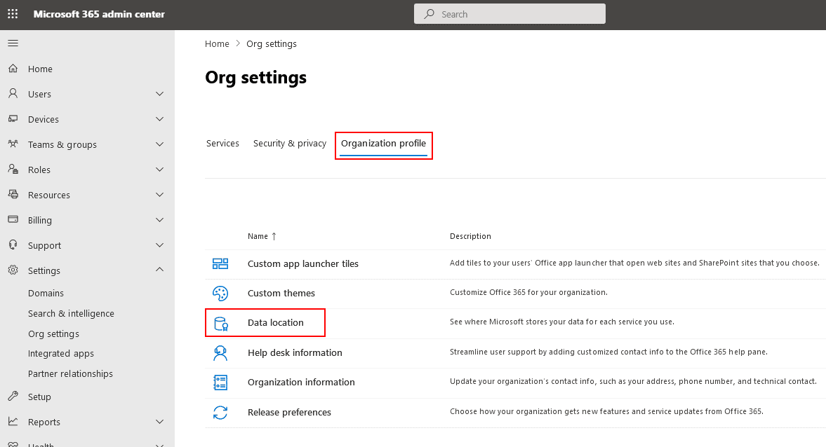The height and width of the screenshot is (447, 826).
Task: Expand the Users menu chevron
Action: (x=159, y=95)
